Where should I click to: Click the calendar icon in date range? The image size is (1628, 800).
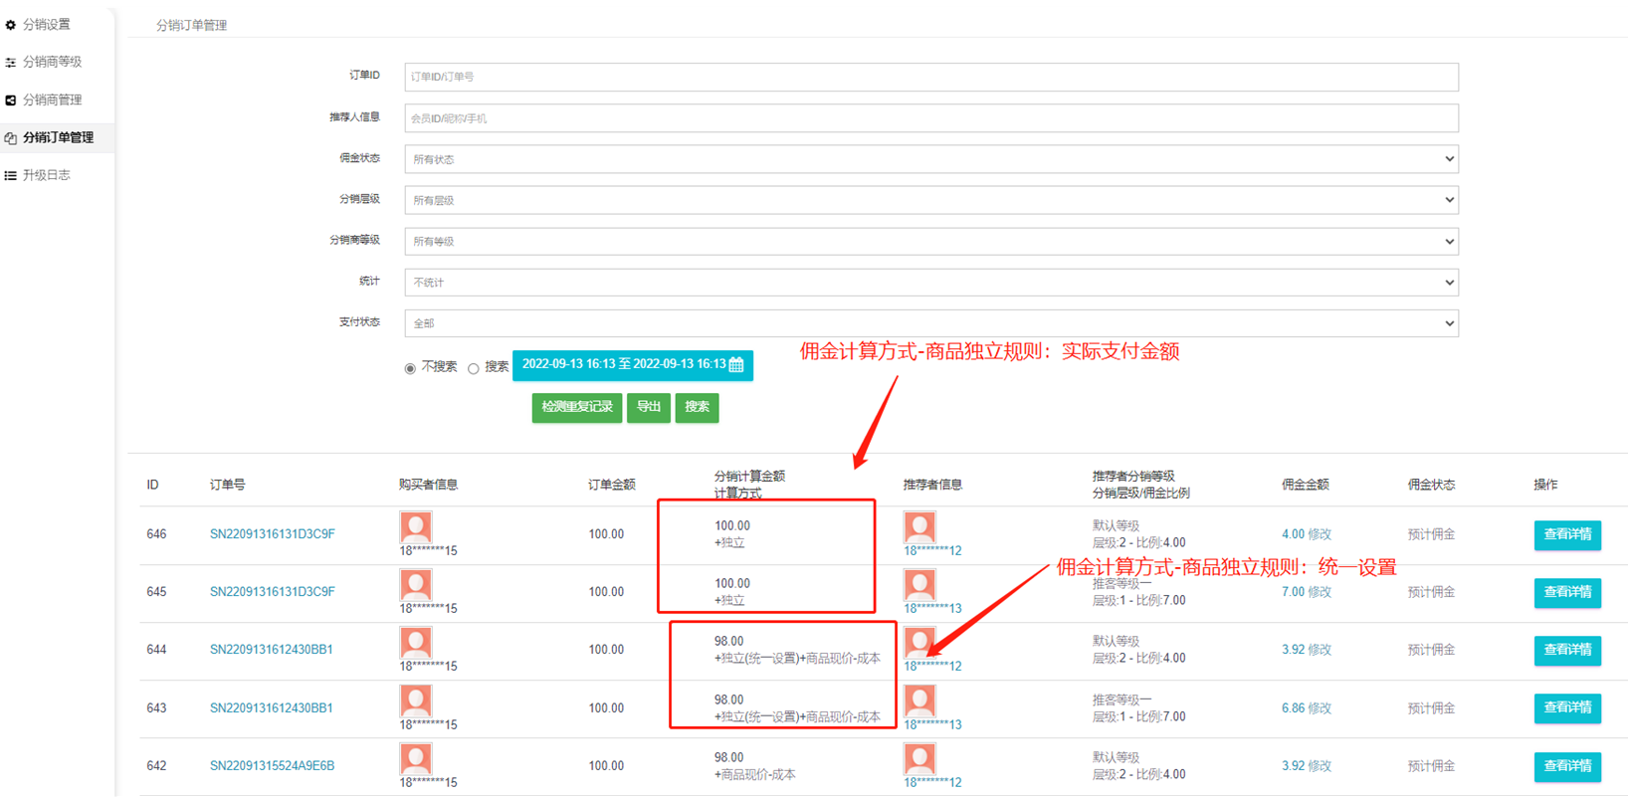(736, 365)
